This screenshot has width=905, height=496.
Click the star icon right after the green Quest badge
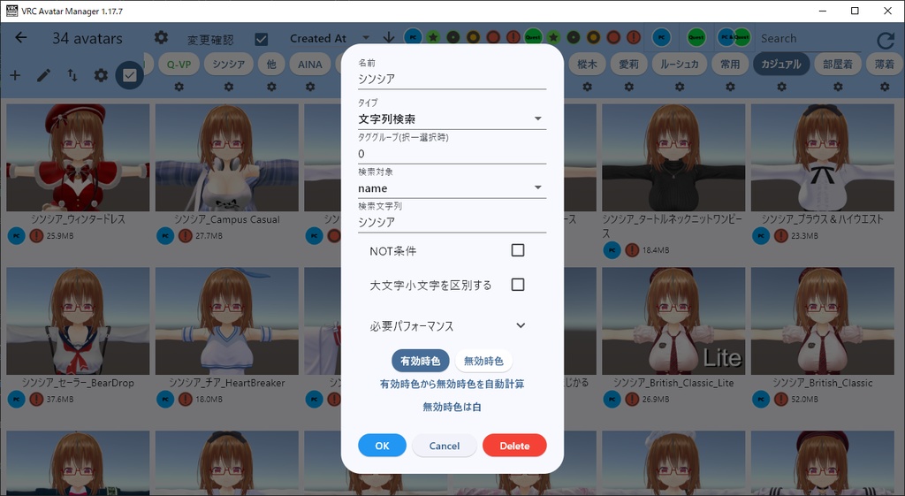[553, 37]
